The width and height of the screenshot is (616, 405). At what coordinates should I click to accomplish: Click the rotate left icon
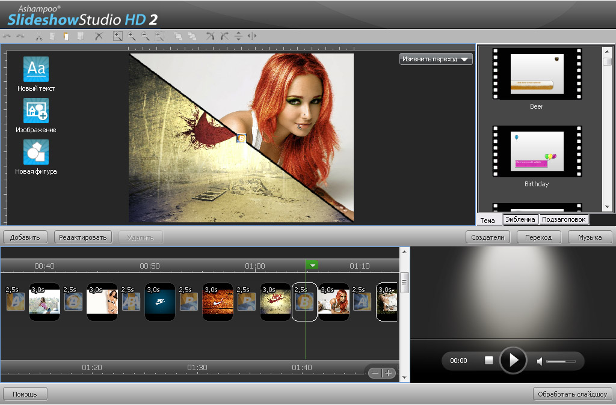click(x=211, y=36)
